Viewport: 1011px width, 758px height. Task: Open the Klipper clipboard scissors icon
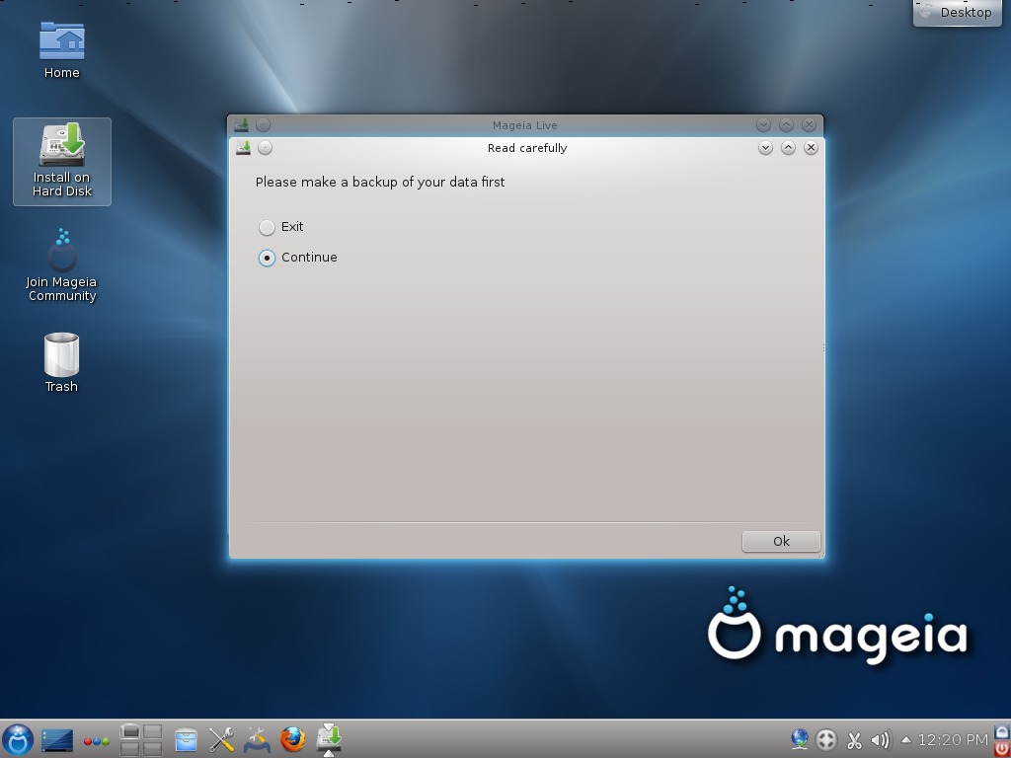[x=854, y=740]
